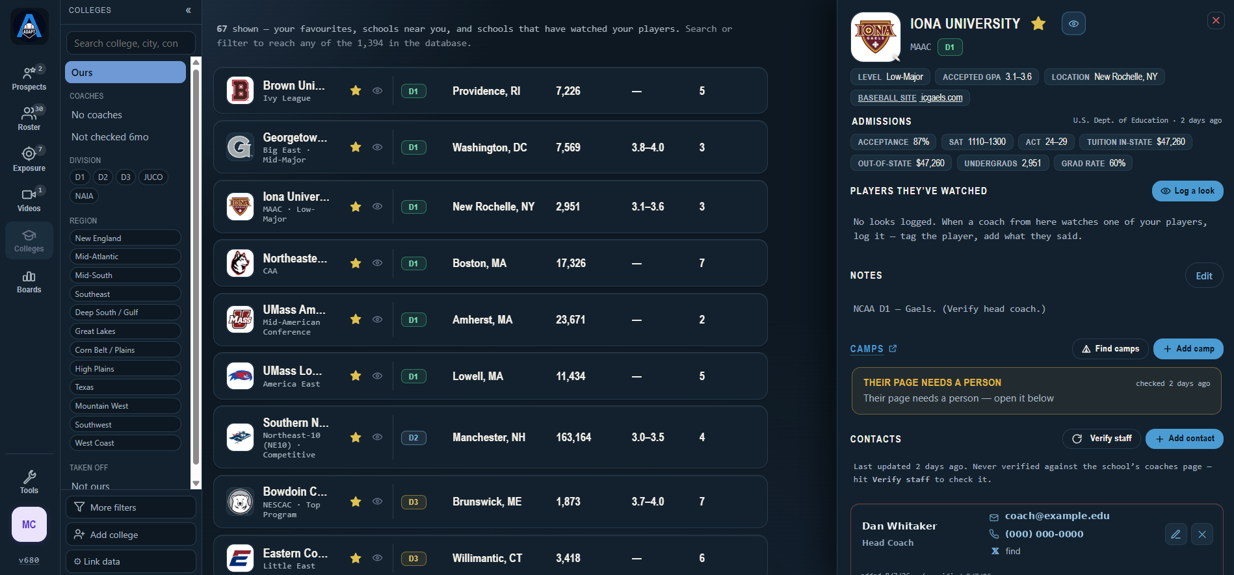The image size is (1234, 575).
Task: Edit Dan Whitaker contact pencil icon
Action: point(1175,535)
